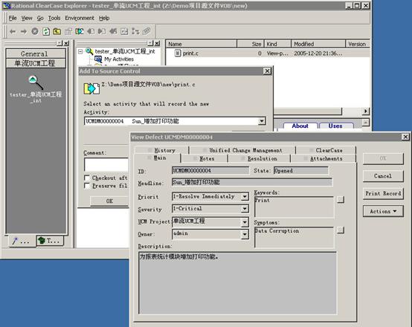Open the Severity dropdown

coord(245,209)
